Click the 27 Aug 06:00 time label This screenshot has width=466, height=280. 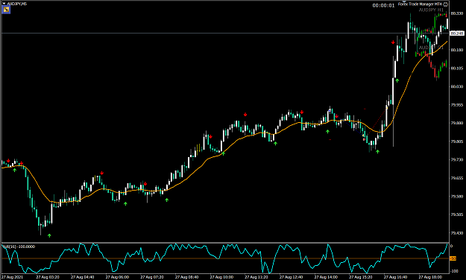117,277
